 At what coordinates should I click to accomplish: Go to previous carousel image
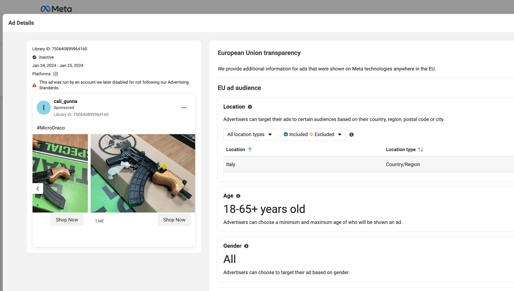click(x=38, y=189)
